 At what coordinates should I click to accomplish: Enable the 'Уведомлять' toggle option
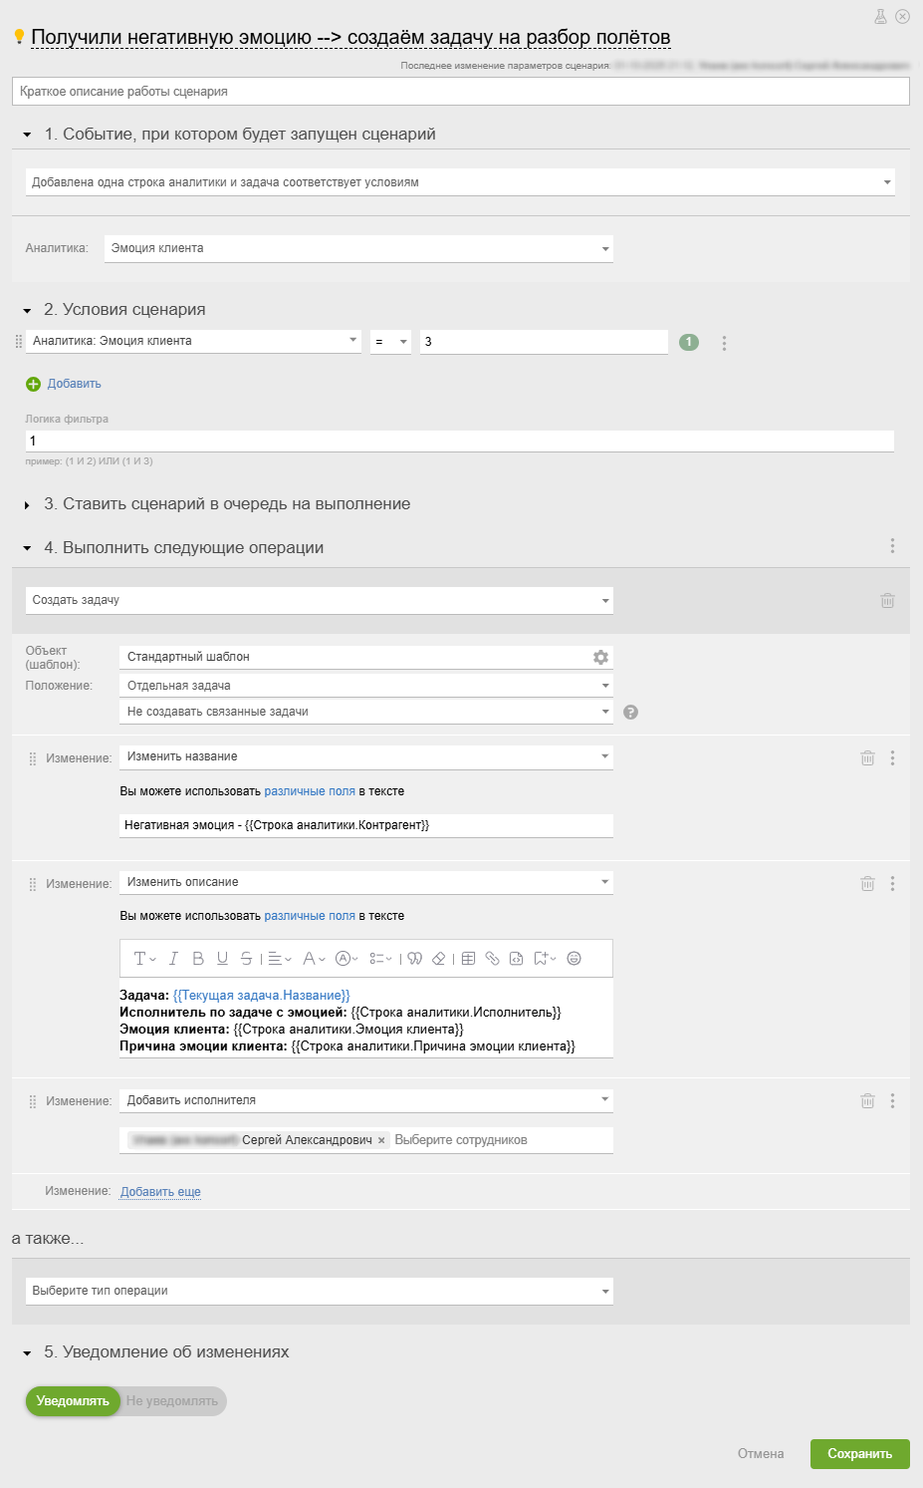coord(73,1401)
